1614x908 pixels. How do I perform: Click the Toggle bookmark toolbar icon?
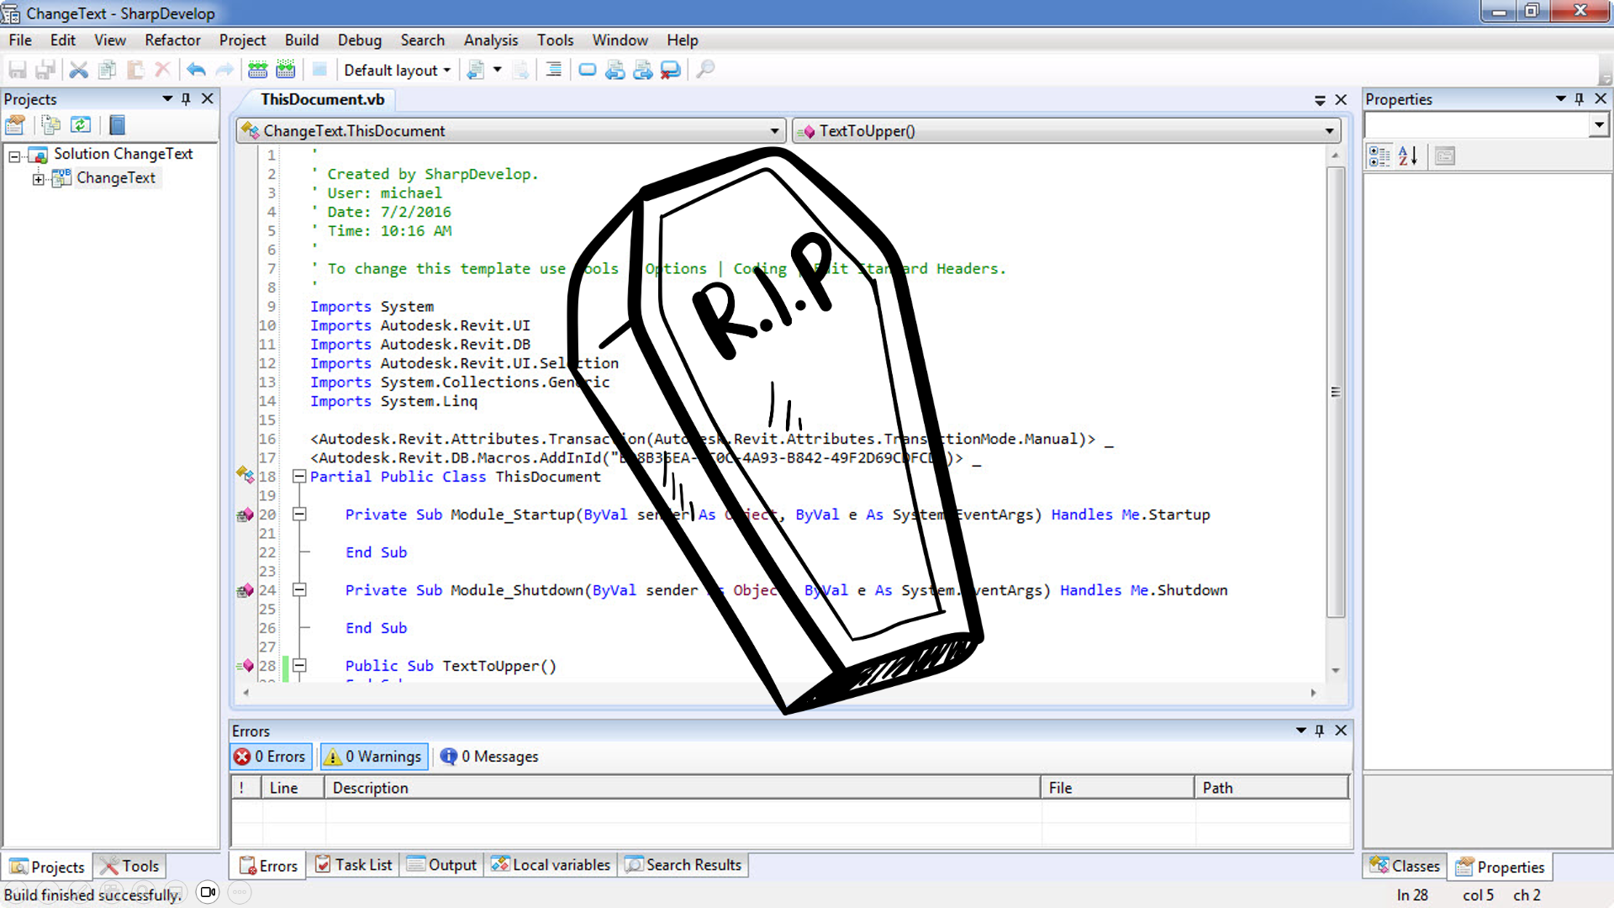coord(588,70)
